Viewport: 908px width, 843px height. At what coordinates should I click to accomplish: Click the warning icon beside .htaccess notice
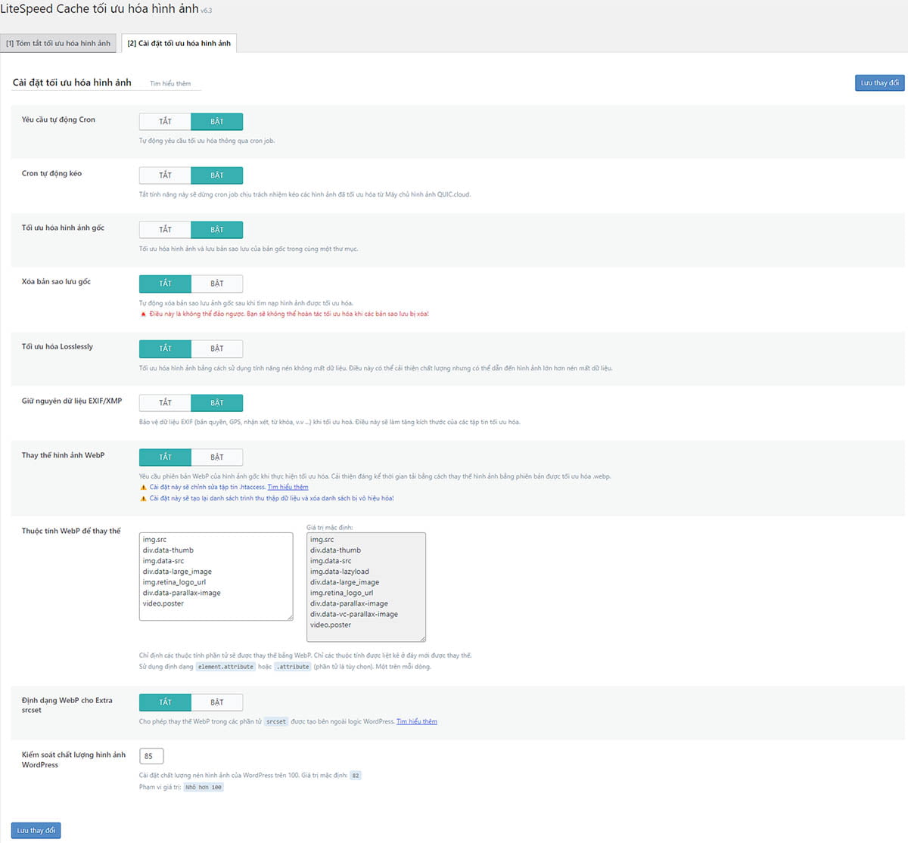point(143,488)
